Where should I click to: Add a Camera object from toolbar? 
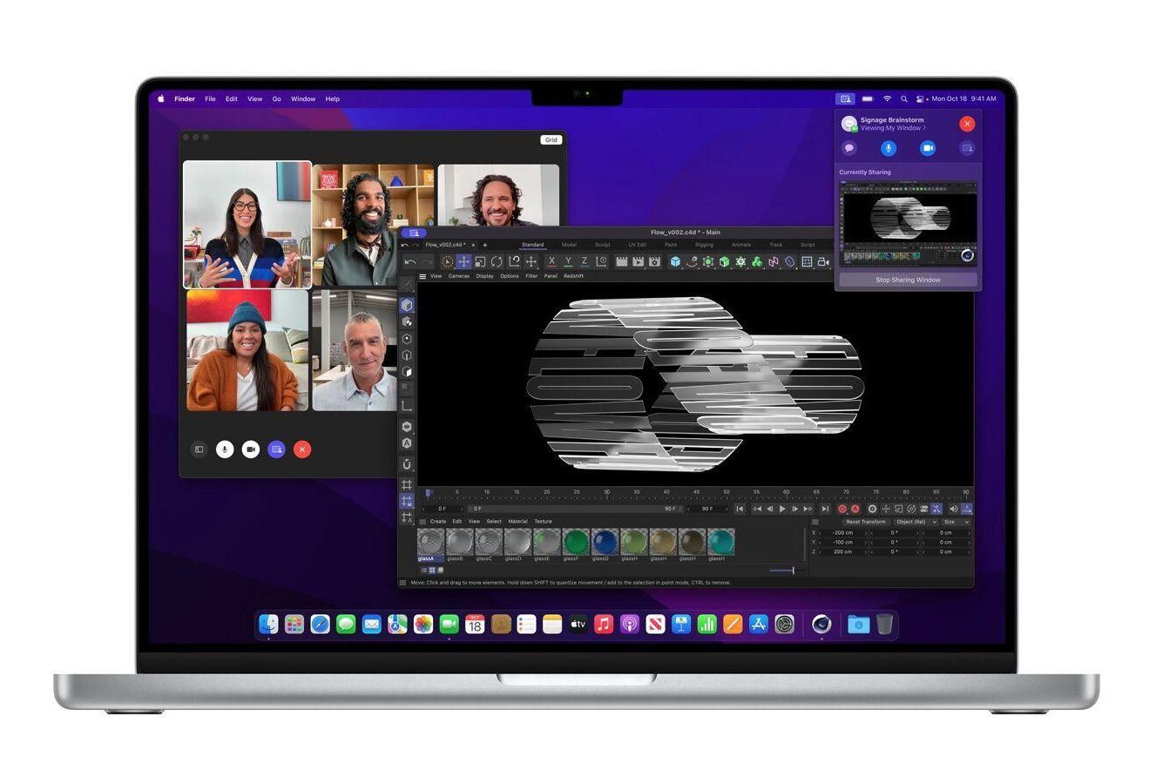823,261
